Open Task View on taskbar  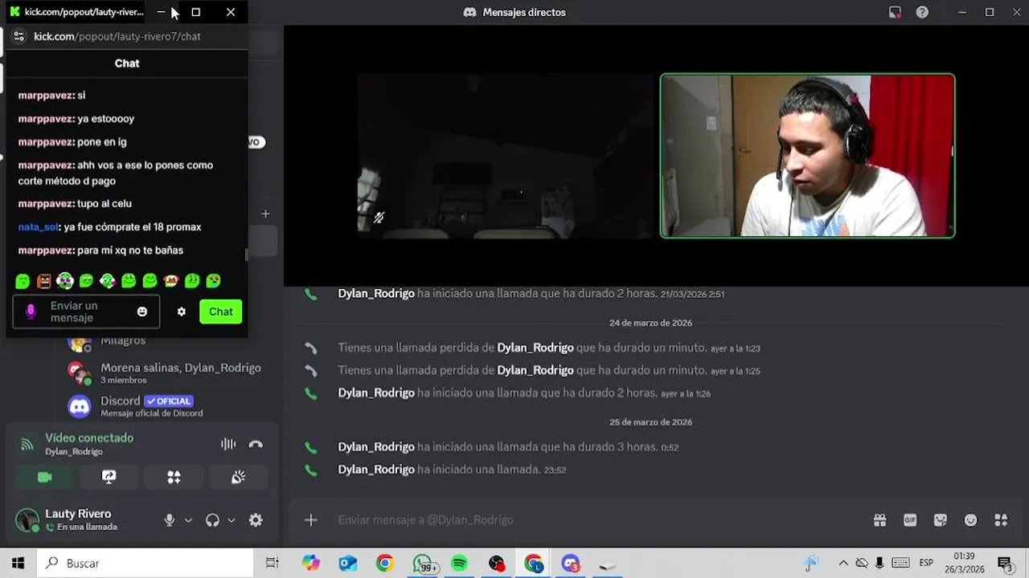[272, 564]
